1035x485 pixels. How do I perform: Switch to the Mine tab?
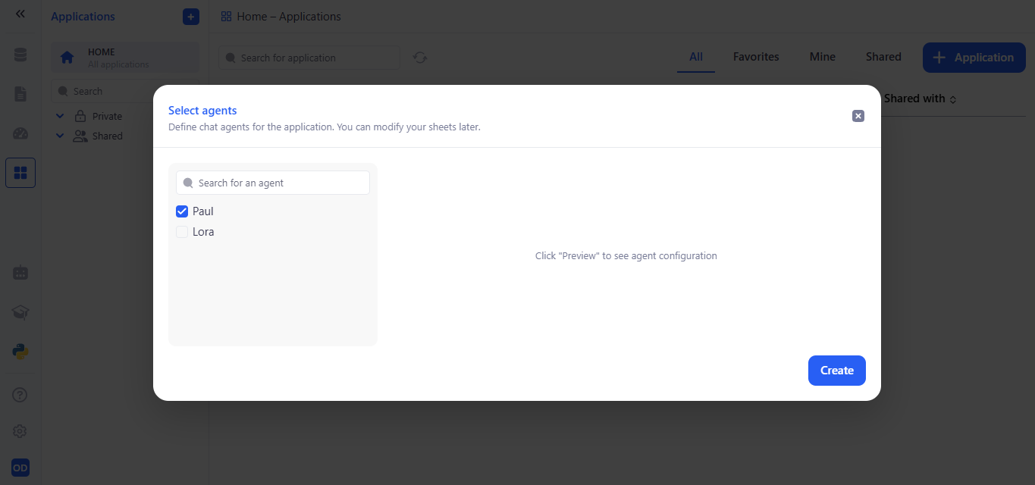(822, 57)
